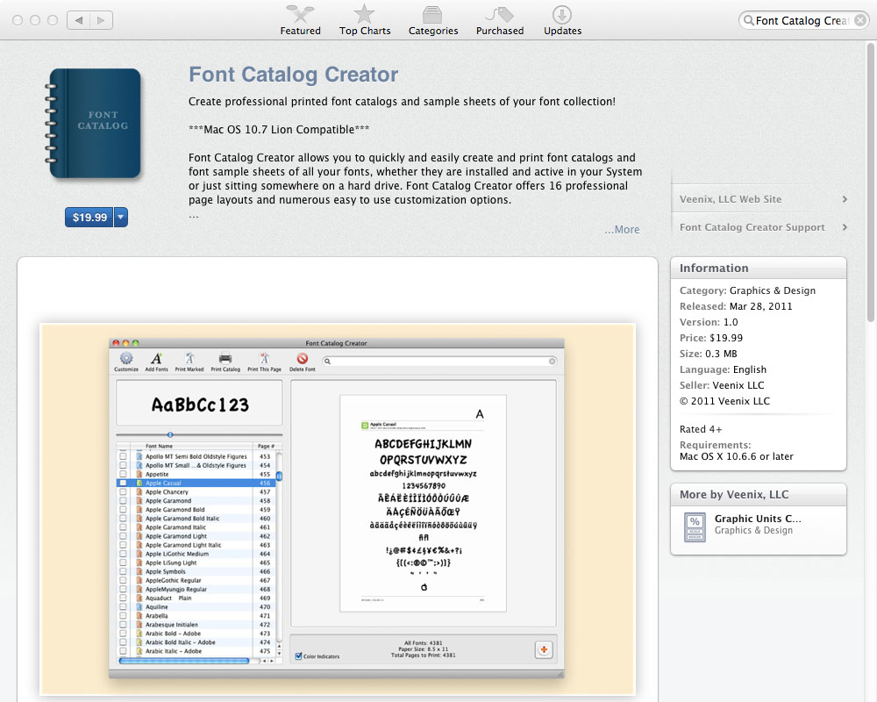Click the App Store vertical scrollbar
877x702 pixels.
(870, 183)
